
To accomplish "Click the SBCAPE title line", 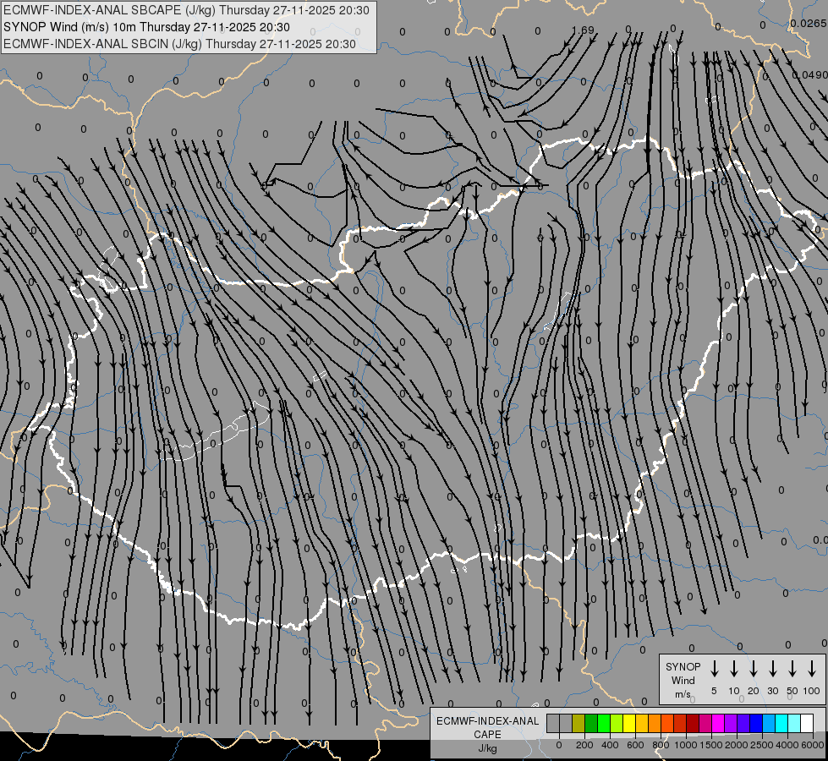I will tap(186, 10).
